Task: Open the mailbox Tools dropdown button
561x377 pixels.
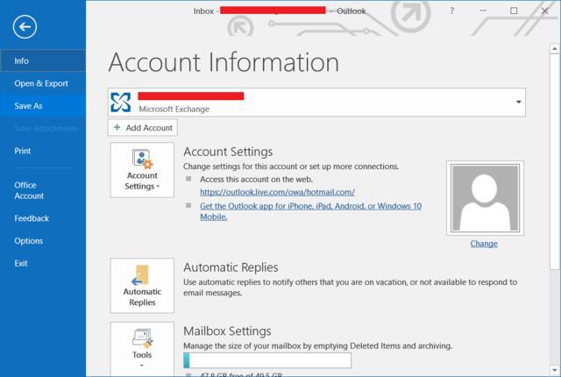Action: pos(142,349)
